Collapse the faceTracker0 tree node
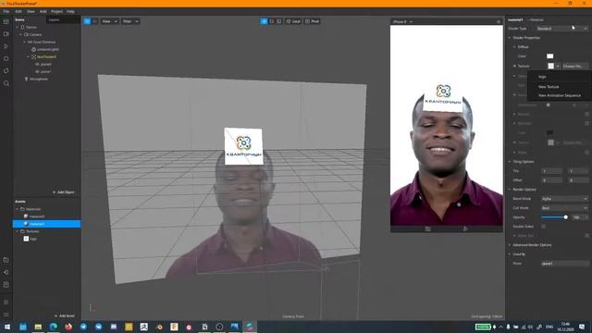The height and width of the screenshot is (333, 592). pos(29,56)
